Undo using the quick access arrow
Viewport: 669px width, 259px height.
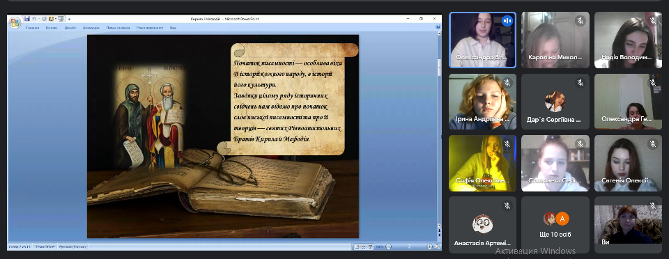pos(33,19)
